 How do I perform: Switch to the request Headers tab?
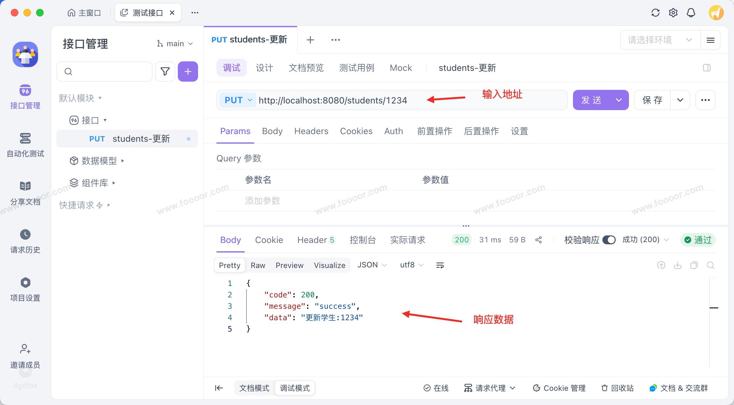(311, 131)
